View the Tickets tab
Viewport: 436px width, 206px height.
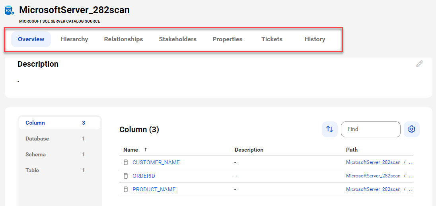tap(272, 39)
